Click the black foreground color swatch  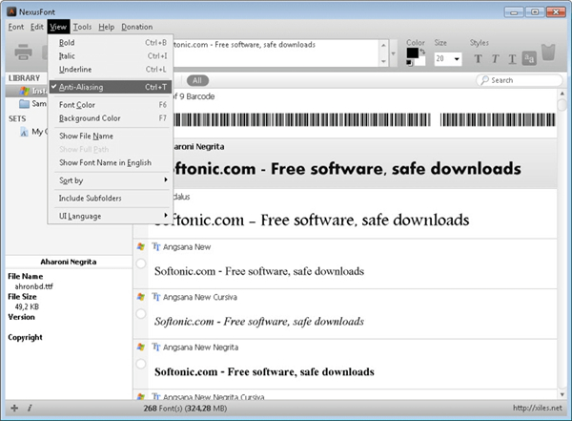pos(412,53)
